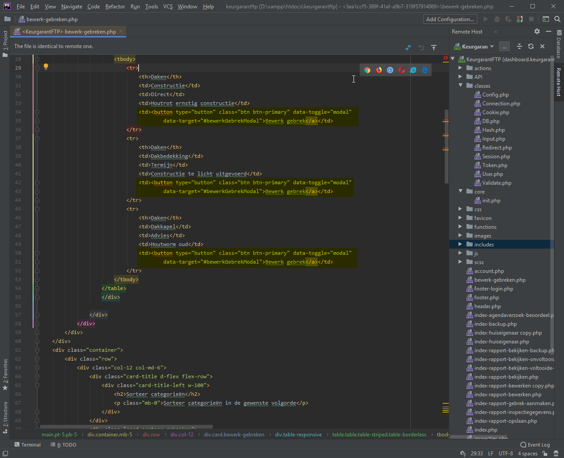
Task: Expand the includes folder
Action: (460, 244)
